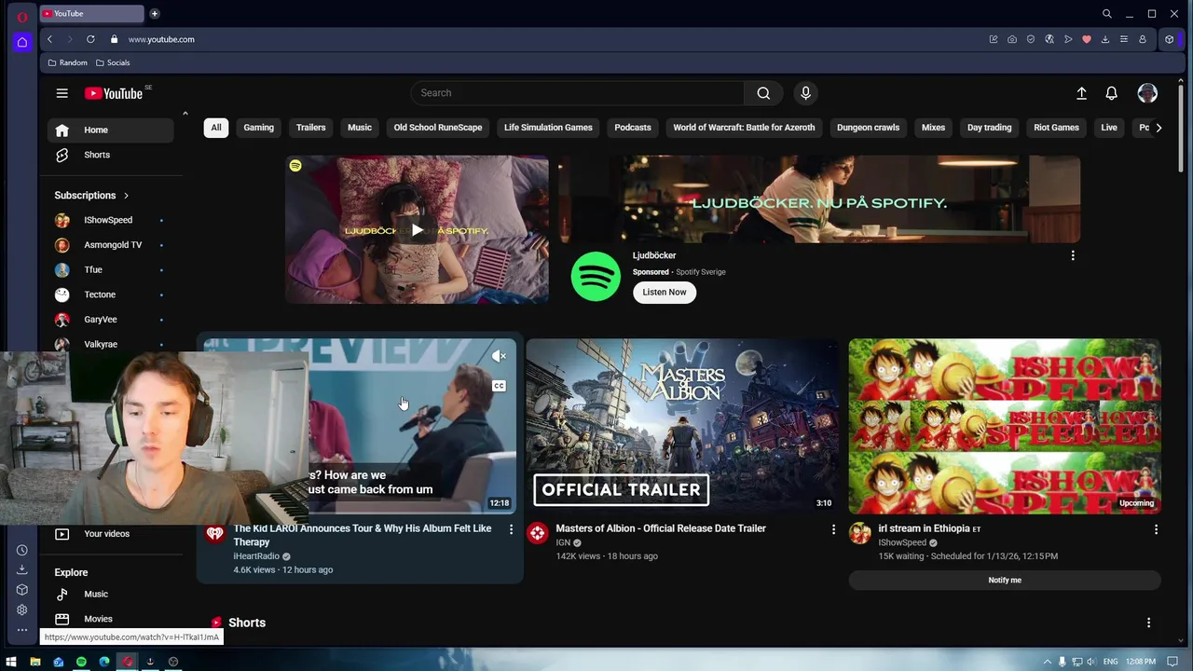Screen dimensions: 1193x671
Task: Click the pink heart bookmark icon
Action: point(1087,39)
